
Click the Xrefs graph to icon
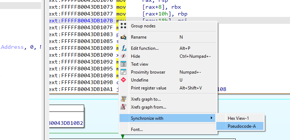click(123, 99)
